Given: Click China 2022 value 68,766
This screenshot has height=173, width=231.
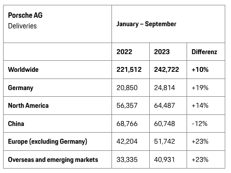Looking at the screenshot, I should click(x=127, y=124).
